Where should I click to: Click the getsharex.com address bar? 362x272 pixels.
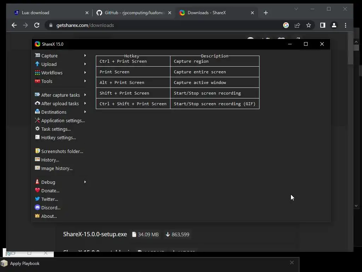tap(162, 25)
